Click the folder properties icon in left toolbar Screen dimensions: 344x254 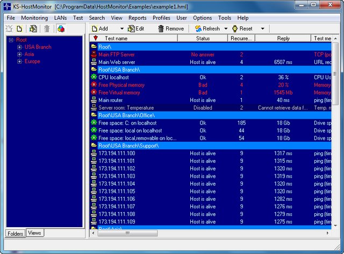point(33,28)
